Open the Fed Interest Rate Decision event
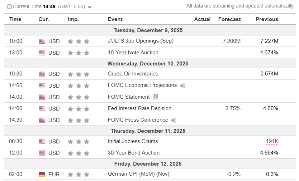Viewport: 299px width, 181px height. [139, 108]
